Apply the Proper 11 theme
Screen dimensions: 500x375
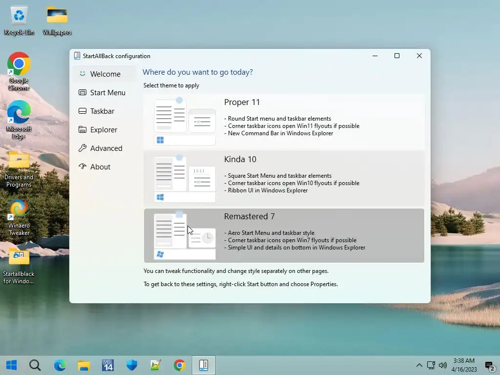tap(284, 122)
